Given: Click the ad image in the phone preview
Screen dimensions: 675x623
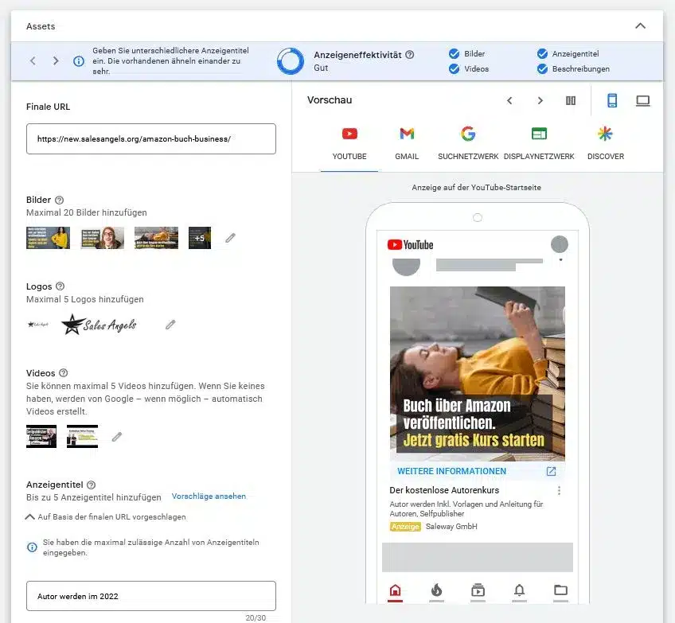Looking at the screenshot, I should [x=478, y=374].
